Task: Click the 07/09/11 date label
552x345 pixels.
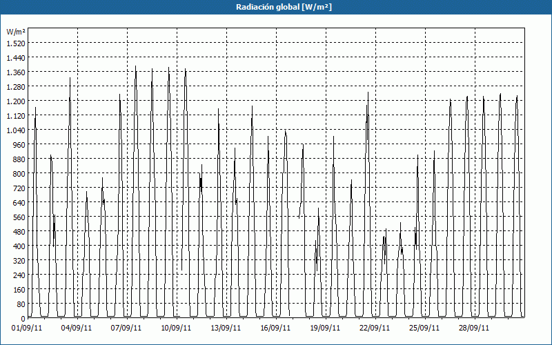Action: point(126,328)
